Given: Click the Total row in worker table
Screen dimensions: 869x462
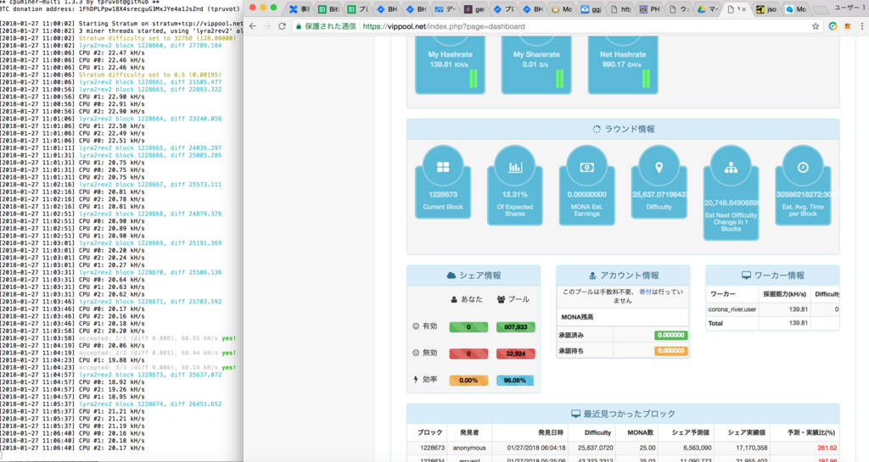Looking at the screenshot, I should pyautogui.click(x=772, y=323).
